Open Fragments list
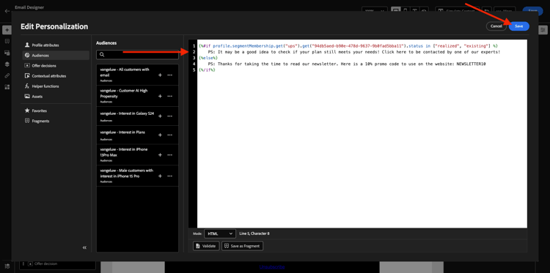The height and width of the screenshot is (273, 550). coord(56,121)
